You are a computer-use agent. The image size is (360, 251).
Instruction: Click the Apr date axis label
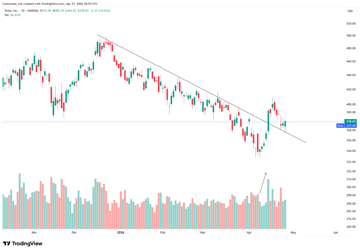pos(249,233)
